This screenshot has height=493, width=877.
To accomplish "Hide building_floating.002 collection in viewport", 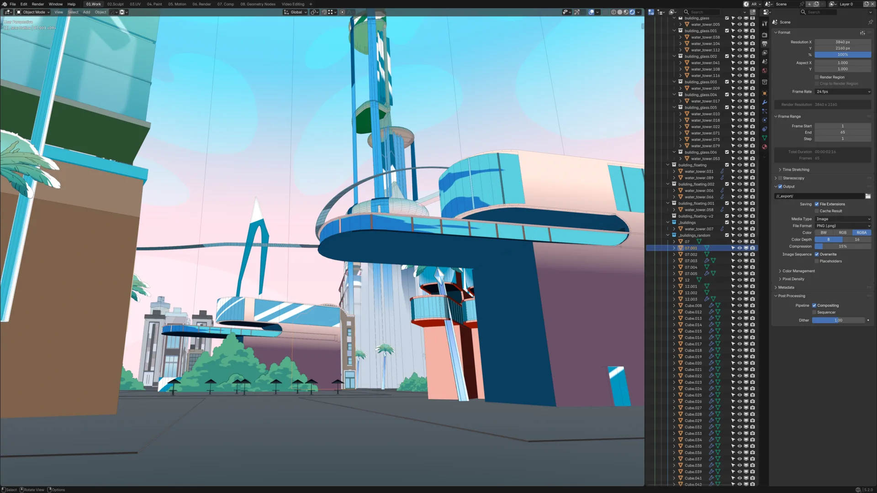I will pyautogui.click(x=740, y=184).
